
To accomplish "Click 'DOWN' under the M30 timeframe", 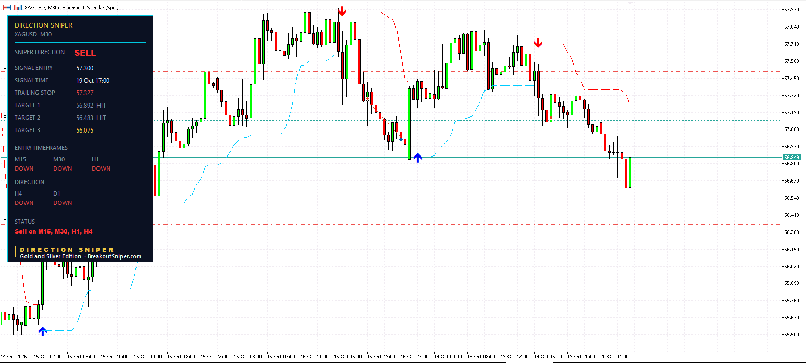I will point(63,168).
